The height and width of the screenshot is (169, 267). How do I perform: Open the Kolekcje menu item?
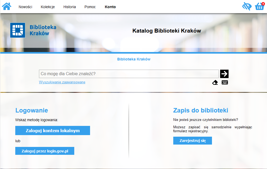point(48,7)
